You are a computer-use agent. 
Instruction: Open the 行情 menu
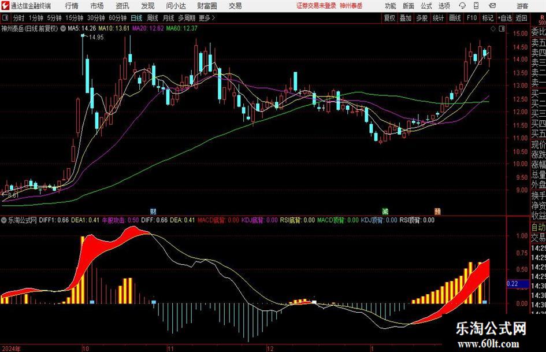pos(72,6)
